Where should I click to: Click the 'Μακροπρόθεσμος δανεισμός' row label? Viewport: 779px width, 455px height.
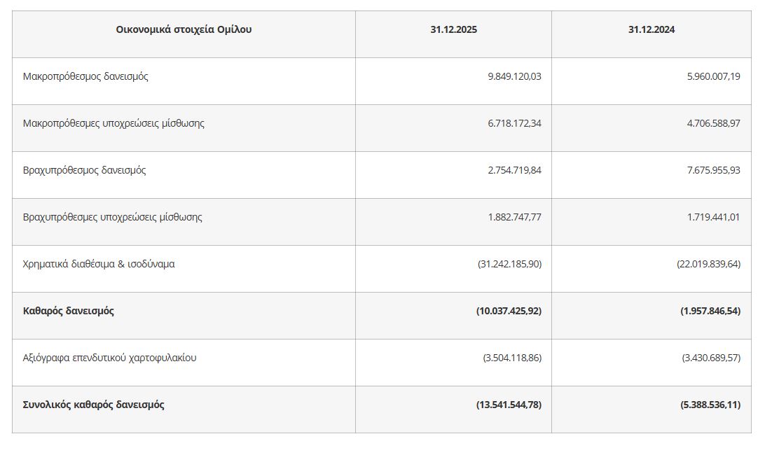click(85, 76)
